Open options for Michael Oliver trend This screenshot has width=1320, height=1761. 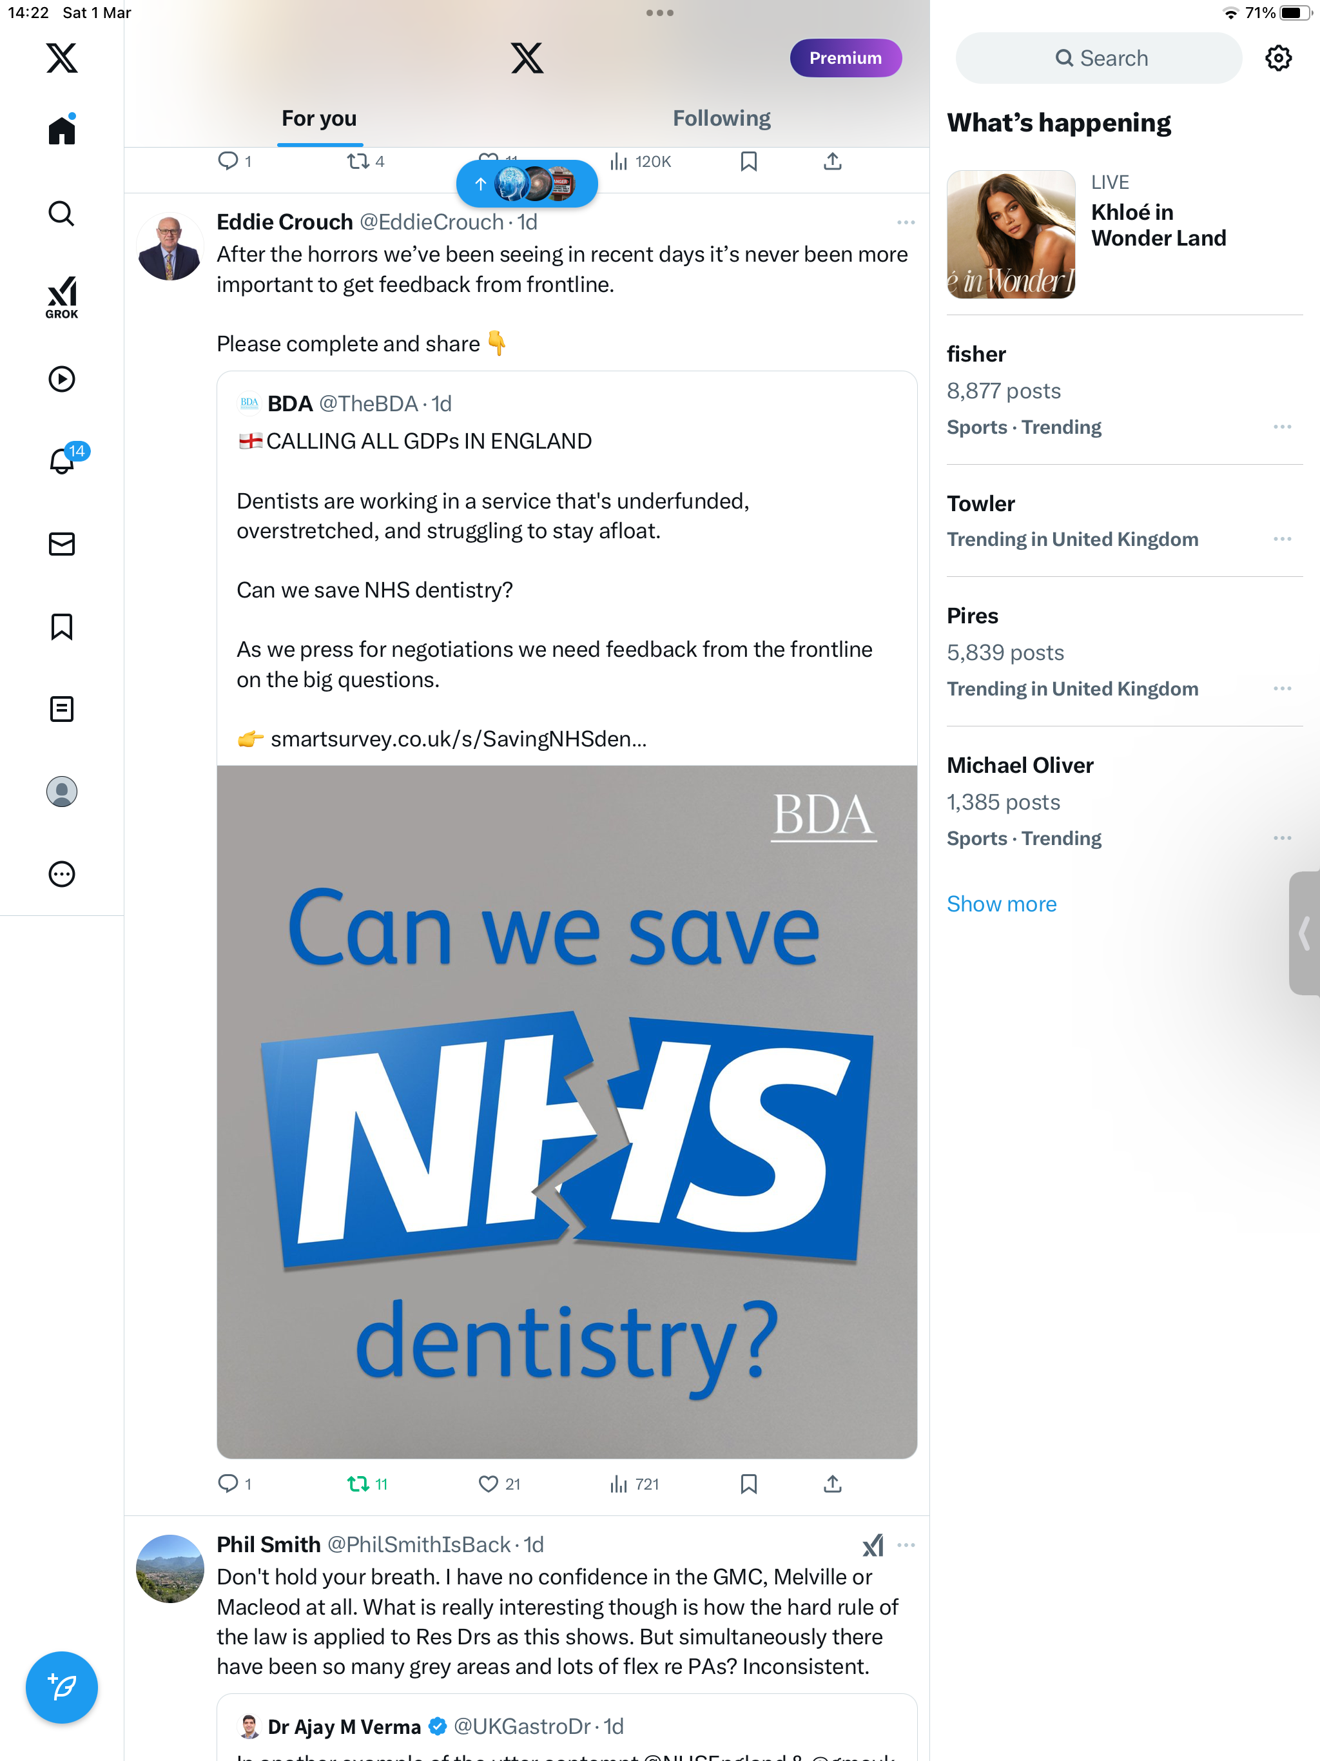(x=1282, y=839)
